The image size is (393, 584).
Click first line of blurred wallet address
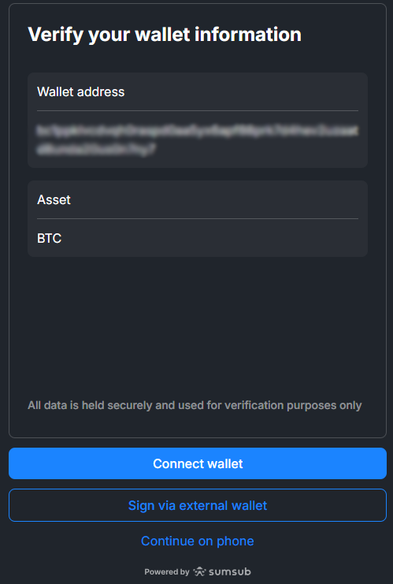coord(198,132)
